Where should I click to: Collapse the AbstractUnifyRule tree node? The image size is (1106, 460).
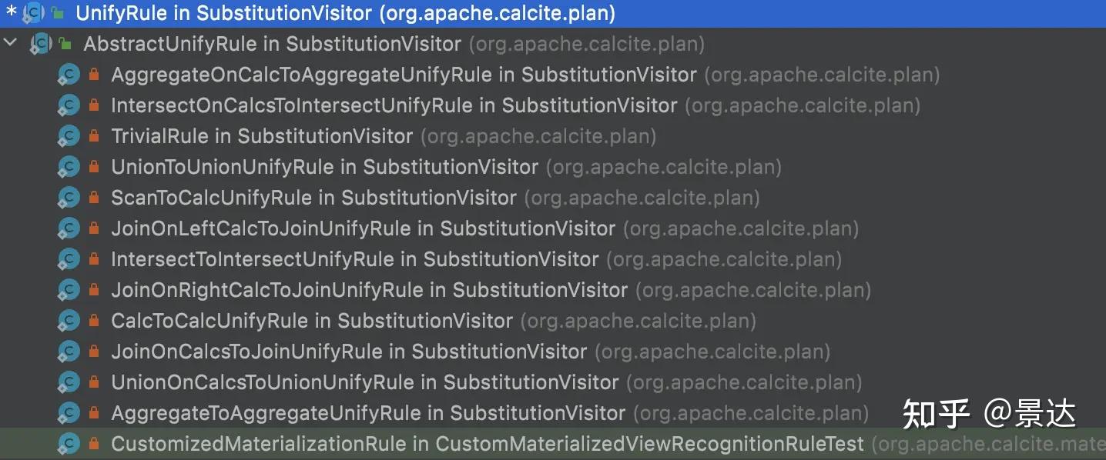10,43
